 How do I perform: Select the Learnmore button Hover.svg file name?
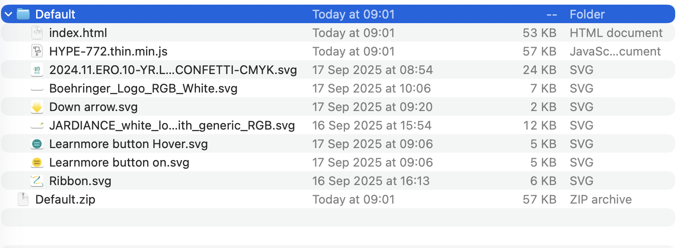click(x=128, y=144)
